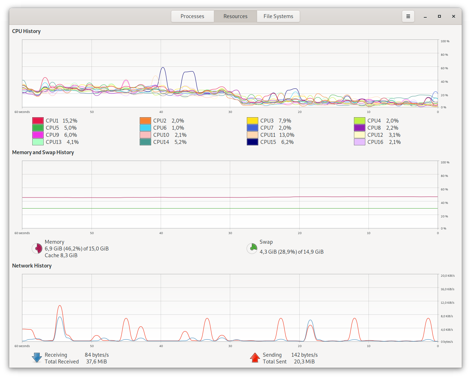Click inside the Memory and Swap graph
471x378 pixels.
(x=230, y=194)
